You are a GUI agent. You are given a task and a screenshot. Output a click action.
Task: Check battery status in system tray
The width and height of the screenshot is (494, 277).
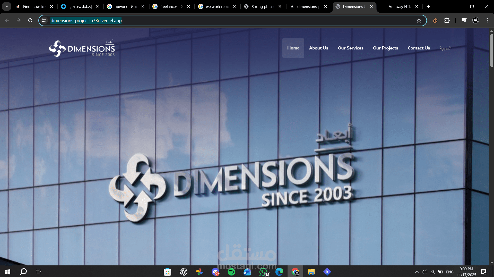440,272
